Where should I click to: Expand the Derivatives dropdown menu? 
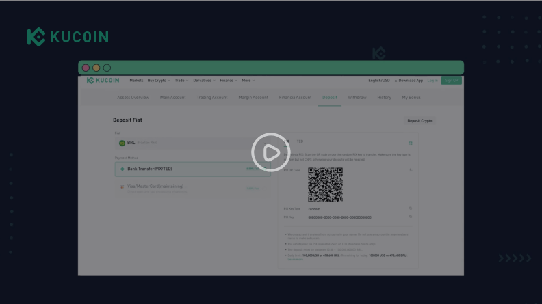click(204, 81)
